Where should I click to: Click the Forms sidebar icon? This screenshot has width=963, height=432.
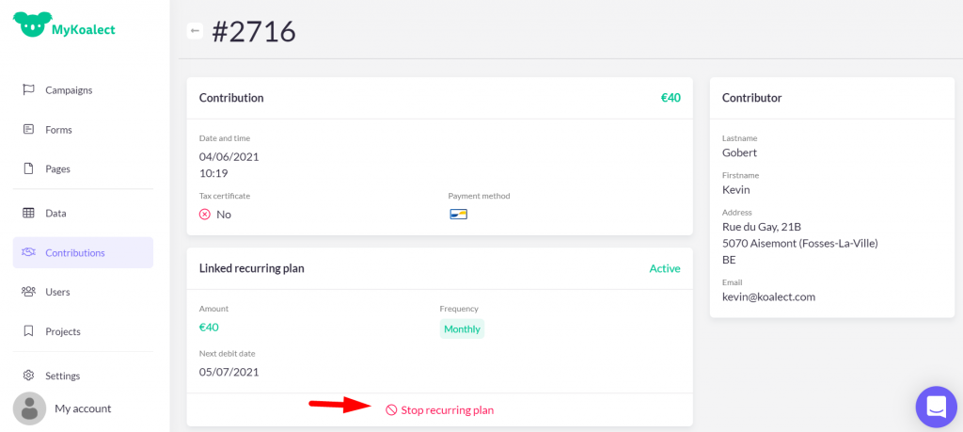28,129
